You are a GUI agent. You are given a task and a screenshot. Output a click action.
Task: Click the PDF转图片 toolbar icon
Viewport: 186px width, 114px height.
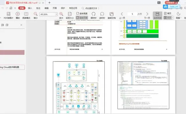click(x=8, y=15)
